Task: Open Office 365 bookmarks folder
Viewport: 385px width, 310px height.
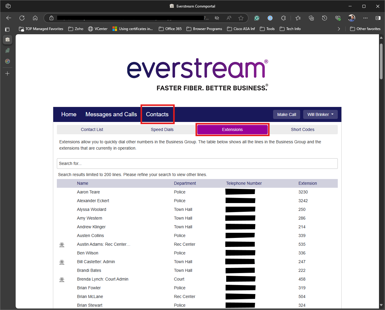Action: pos(170,29)
